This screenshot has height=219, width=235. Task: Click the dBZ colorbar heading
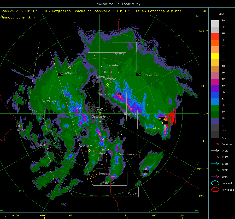(x=221, y=14)
